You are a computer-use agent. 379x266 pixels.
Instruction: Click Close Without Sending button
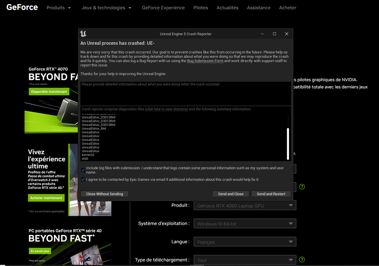point(104,194)
